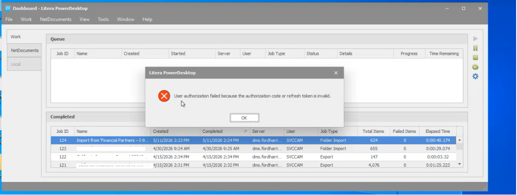This screenshot has width=517, height=195.
Task: Open the Work menu
Action: point(27,19)
